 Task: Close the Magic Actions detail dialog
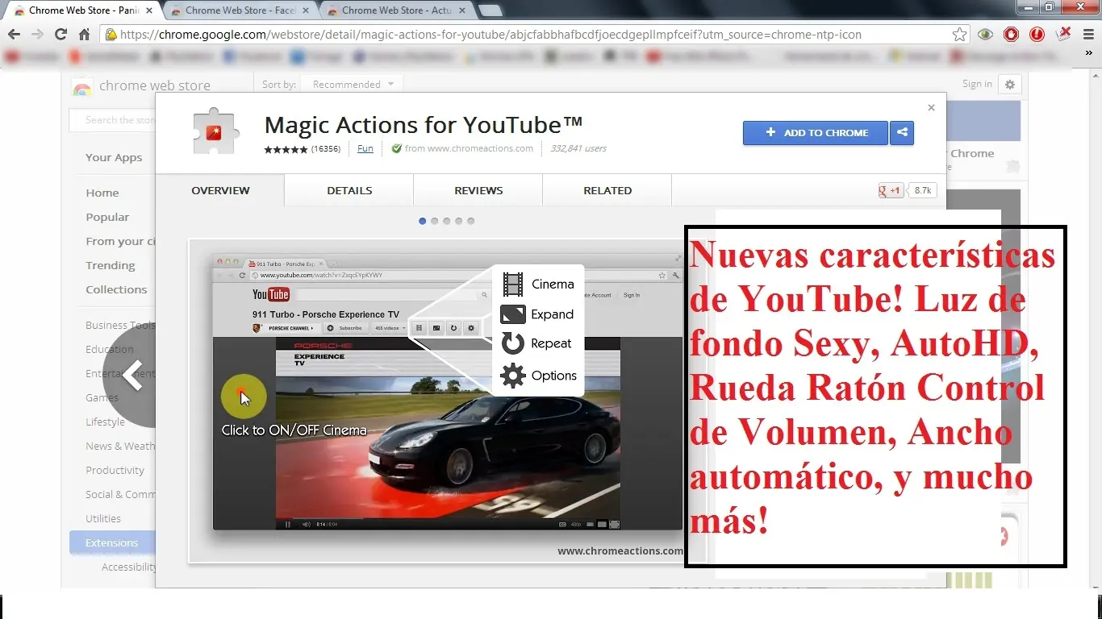click(x=931, y=107)
